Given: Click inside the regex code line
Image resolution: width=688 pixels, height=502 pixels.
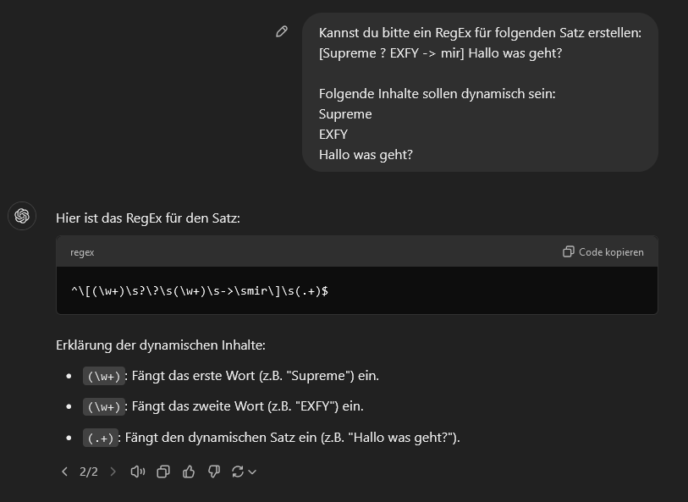Looking at the screenshot, I should click(x=200, y=290).
